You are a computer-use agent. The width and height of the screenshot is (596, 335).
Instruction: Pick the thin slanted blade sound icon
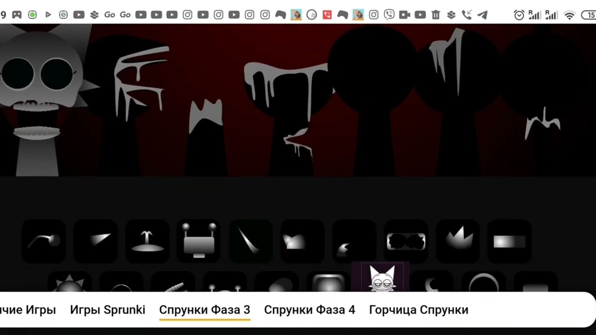tap(251, 241)
